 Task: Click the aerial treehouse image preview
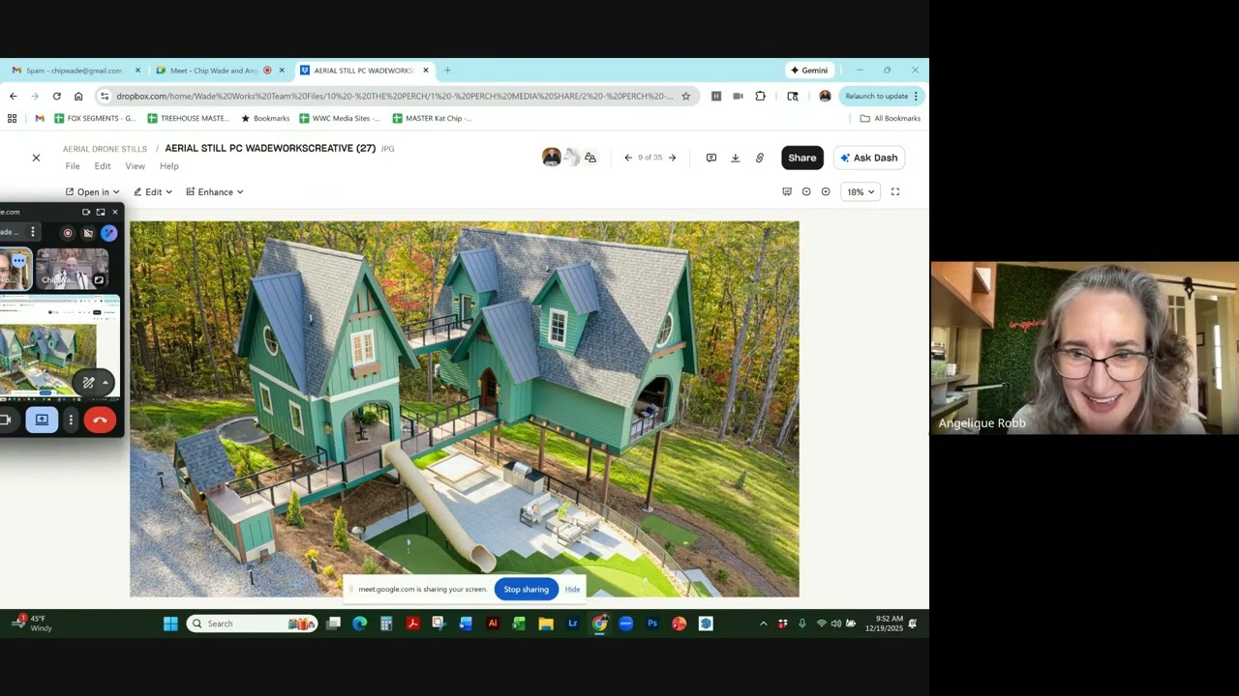[465, 409]
